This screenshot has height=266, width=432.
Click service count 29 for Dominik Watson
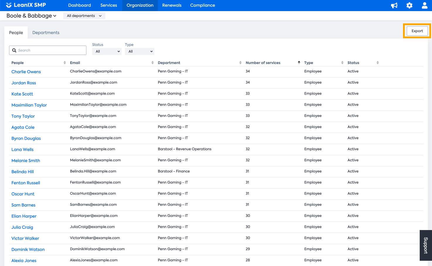pyautogui.click(x=248, y=249)
